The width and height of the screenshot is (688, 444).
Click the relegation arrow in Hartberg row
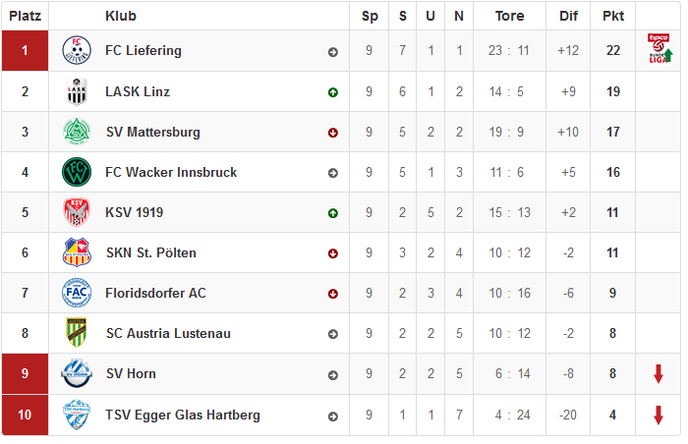click(659, 416)
